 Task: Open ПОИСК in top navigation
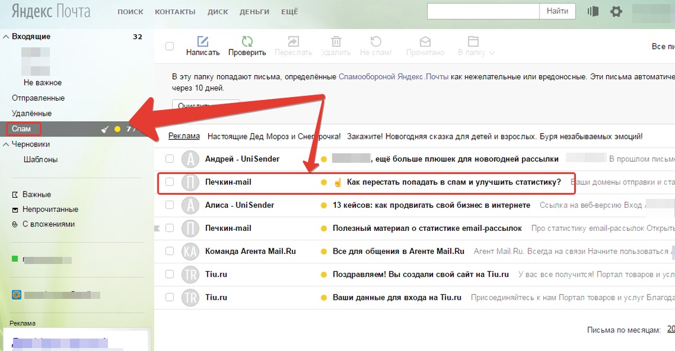pyautogui.click(x=130, y=12)
